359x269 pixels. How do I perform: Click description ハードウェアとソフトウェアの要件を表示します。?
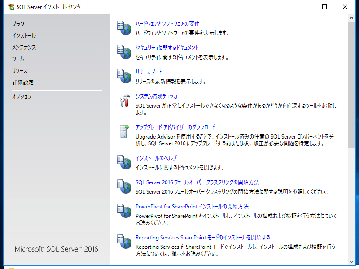coord(183,33)
